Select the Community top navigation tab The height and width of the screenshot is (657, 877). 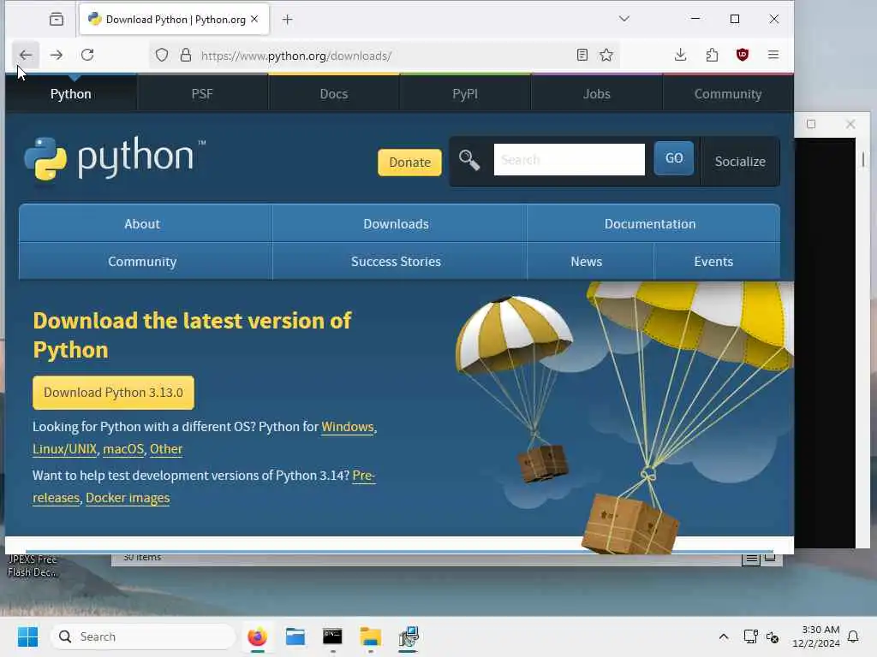pos(728,94)
